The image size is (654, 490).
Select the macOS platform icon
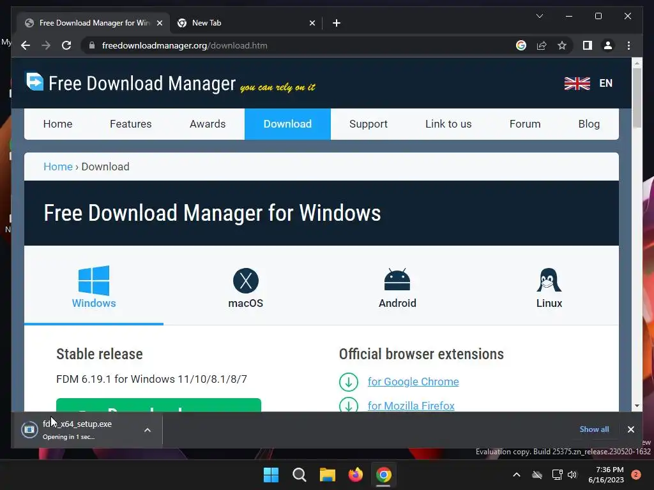click(x=246, y=281)
